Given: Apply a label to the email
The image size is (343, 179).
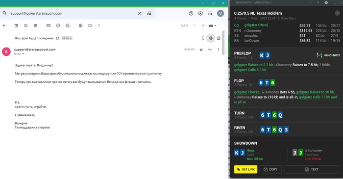Looking at the screenshot, I should point(90,26).
